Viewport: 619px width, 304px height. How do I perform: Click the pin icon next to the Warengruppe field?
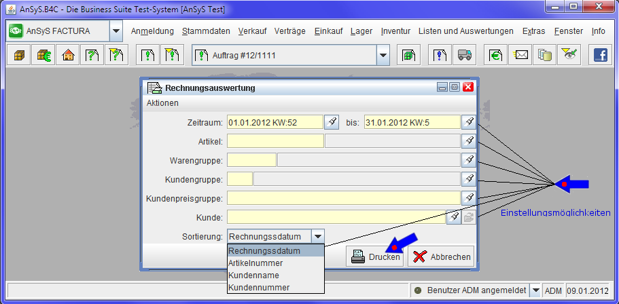pyautogui.click(x=469, y=160)
